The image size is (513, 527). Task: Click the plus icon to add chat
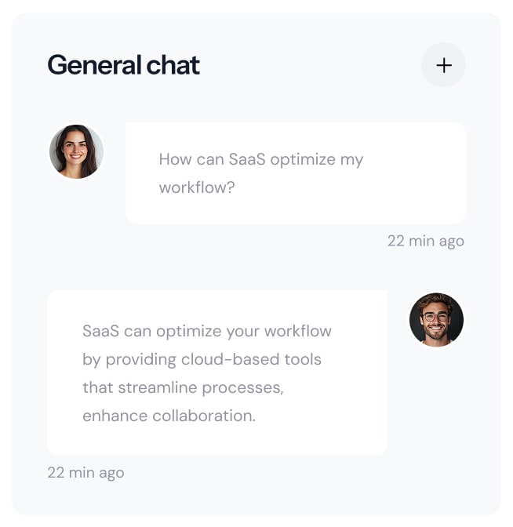click(444, 64)
